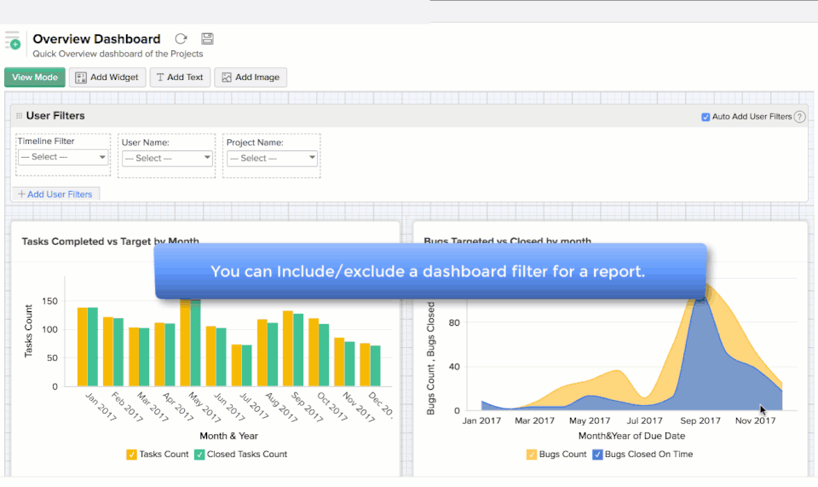Open the Timeline Filter dropdown
The height and width of the screenshot is (487, 818).
point(64,158)
